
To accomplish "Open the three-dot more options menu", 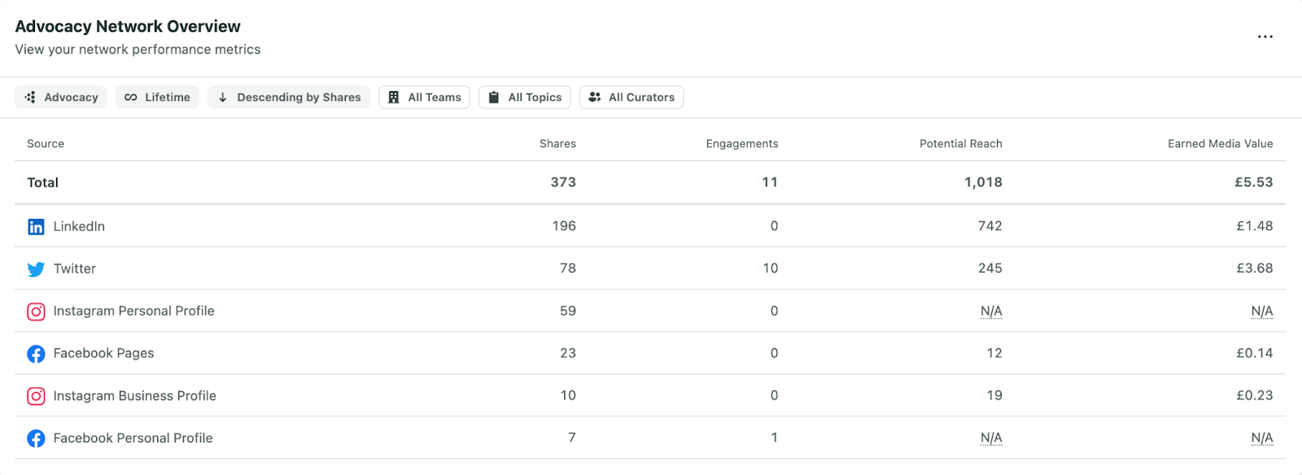I will pyautogui.click(x=1265, y=37).
